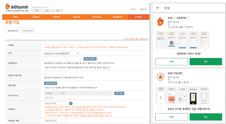The width and height of the screenshot is (226, 124).
Task: Tap the green 열기 button for 인증센터
Action: pos(206,117)
